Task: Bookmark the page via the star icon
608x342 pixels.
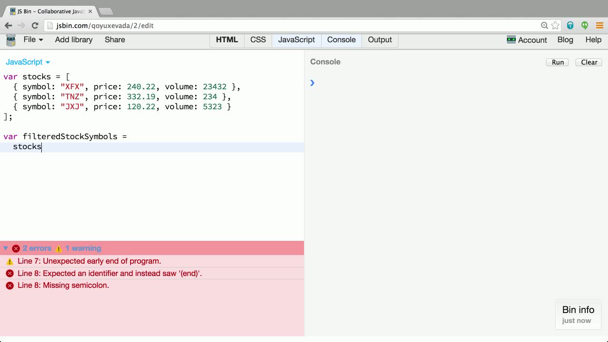Action: (555, 25)
